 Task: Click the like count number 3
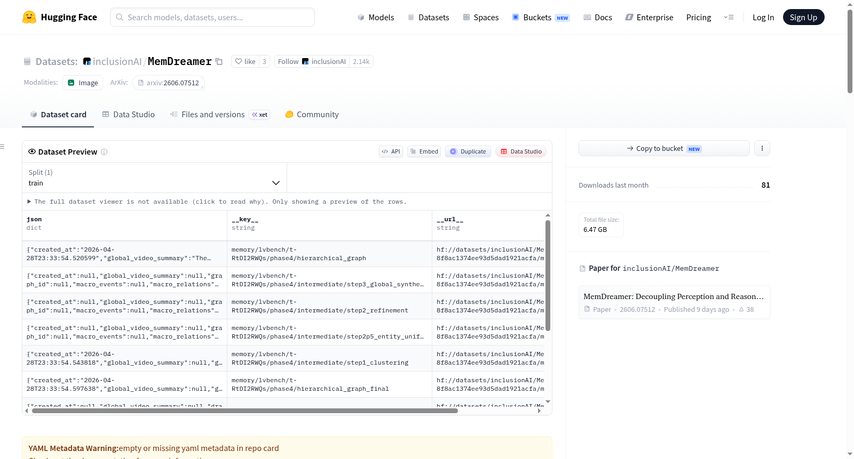point(264,61)
